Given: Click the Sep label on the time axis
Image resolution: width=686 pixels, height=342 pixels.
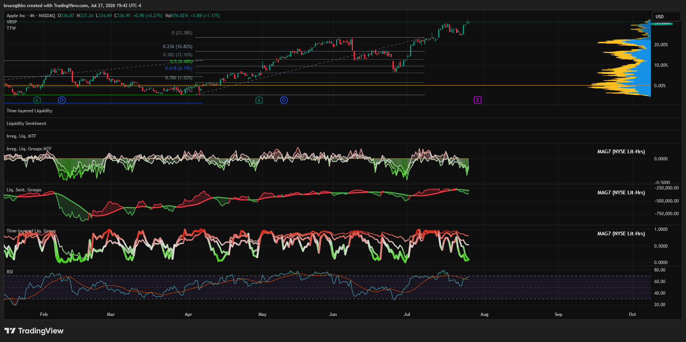Looking at the screenshot, I should 558,314.
